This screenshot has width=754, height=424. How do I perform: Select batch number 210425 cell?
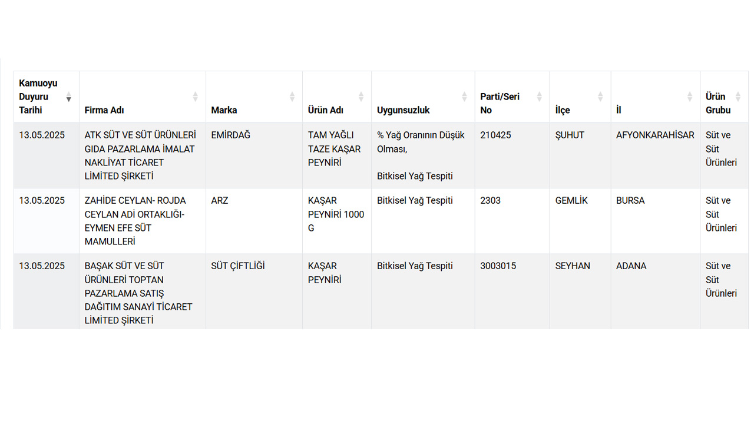[x=495, y=135]
